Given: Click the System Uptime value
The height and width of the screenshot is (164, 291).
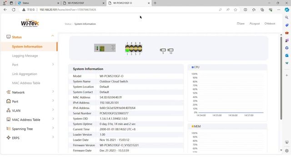Looking at the screenshot, I should coord(117,124).
